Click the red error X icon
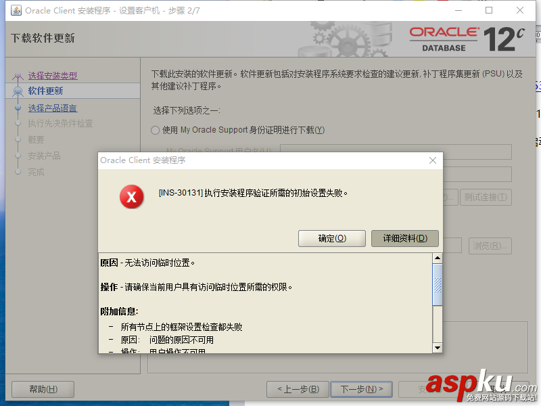Image resolution: width=541 pixels, height=406 pixels. [131, 197]
